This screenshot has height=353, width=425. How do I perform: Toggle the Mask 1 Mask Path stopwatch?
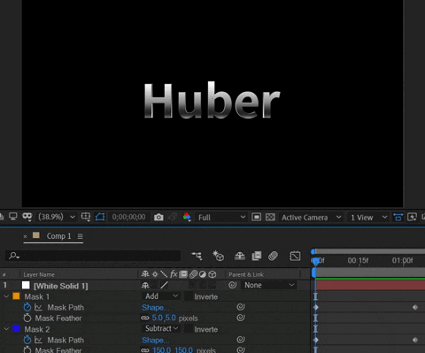tap(27, 307)
